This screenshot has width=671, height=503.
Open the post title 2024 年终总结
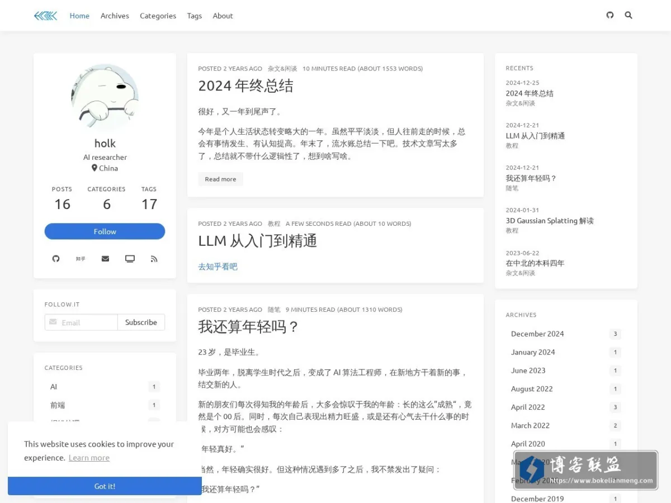pos(245,86)
